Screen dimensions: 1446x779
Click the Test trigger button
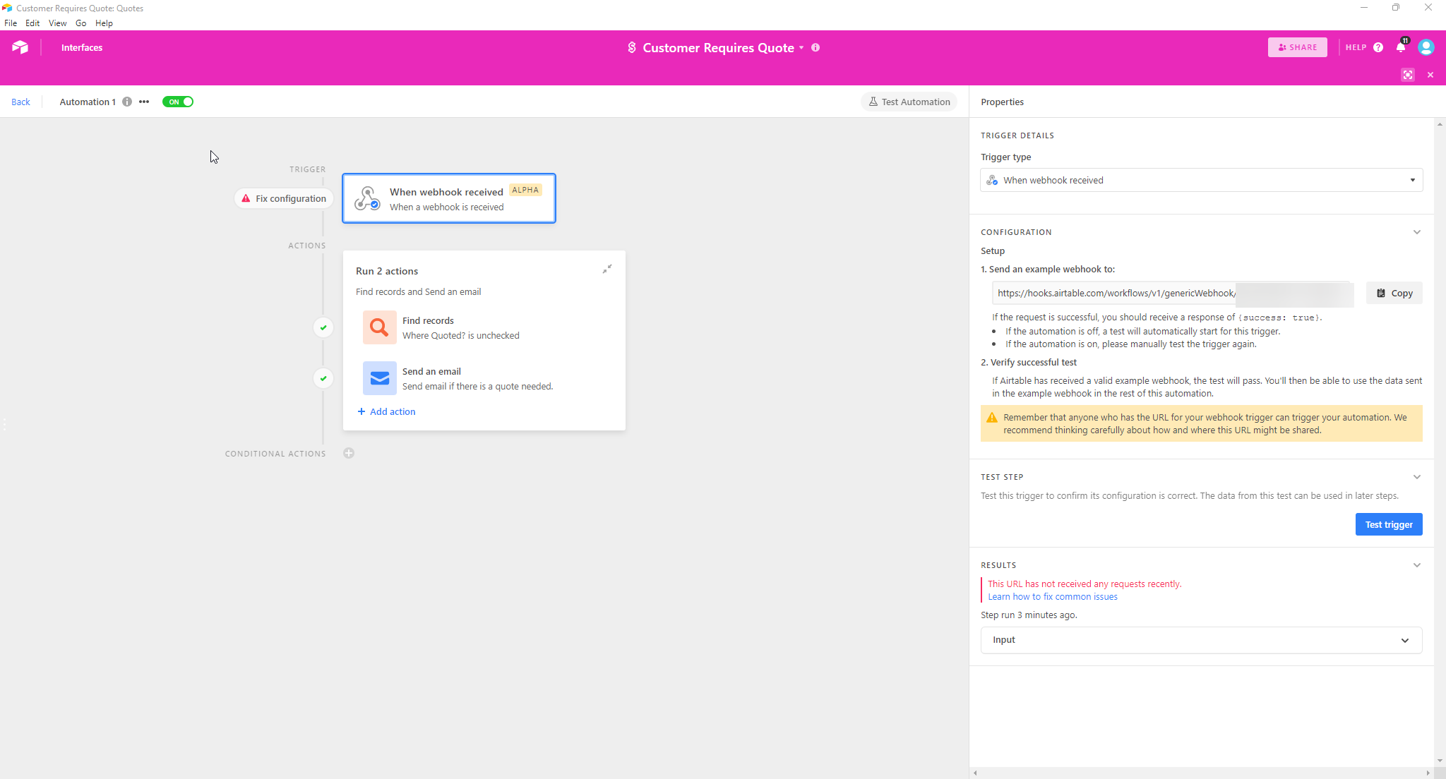(x=1389, y=524)
